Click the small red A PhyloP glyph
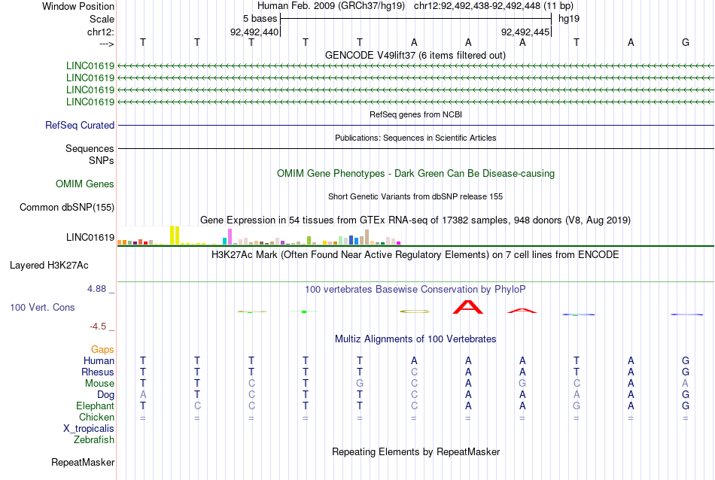Image resolution: width=715 pixels, height=480 pixels. [x=522, y=311]
